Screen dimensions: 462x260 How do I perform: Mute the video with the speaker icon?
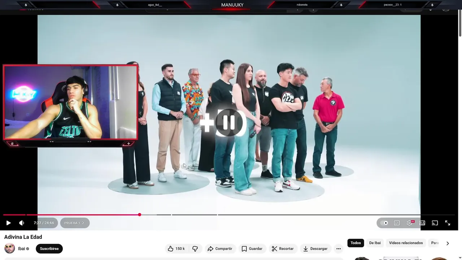[22, 223]
